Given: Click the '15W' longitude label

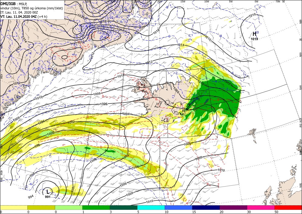Looking at the screenshot, I should pos(183,2).
